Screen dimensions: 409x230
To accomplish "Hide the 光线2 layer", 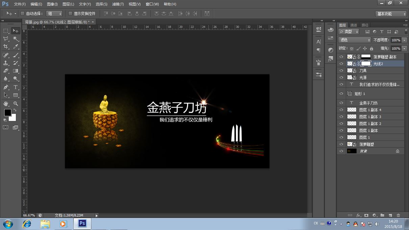I will [341, 64].
